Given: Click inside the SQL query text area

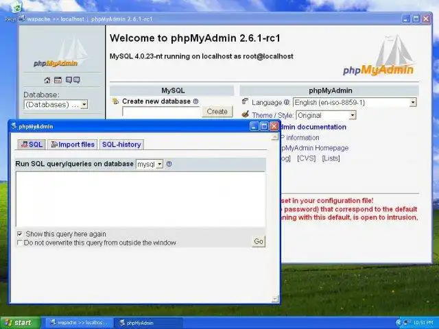Looking at the screenshot, I should click(x=141, y=199).
